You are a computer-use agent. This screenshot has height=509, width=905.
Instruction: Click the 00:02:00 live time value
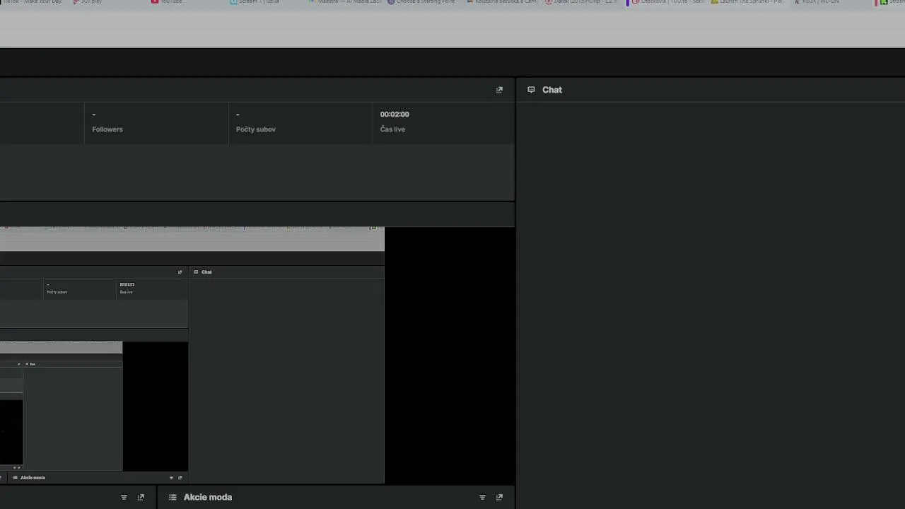(x=395, y=114)
